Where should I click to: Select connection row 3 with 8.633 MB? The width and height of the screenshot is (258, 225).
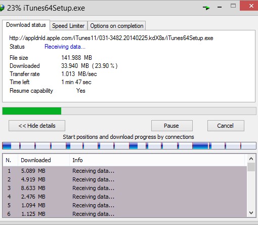[x=124, y=188]
